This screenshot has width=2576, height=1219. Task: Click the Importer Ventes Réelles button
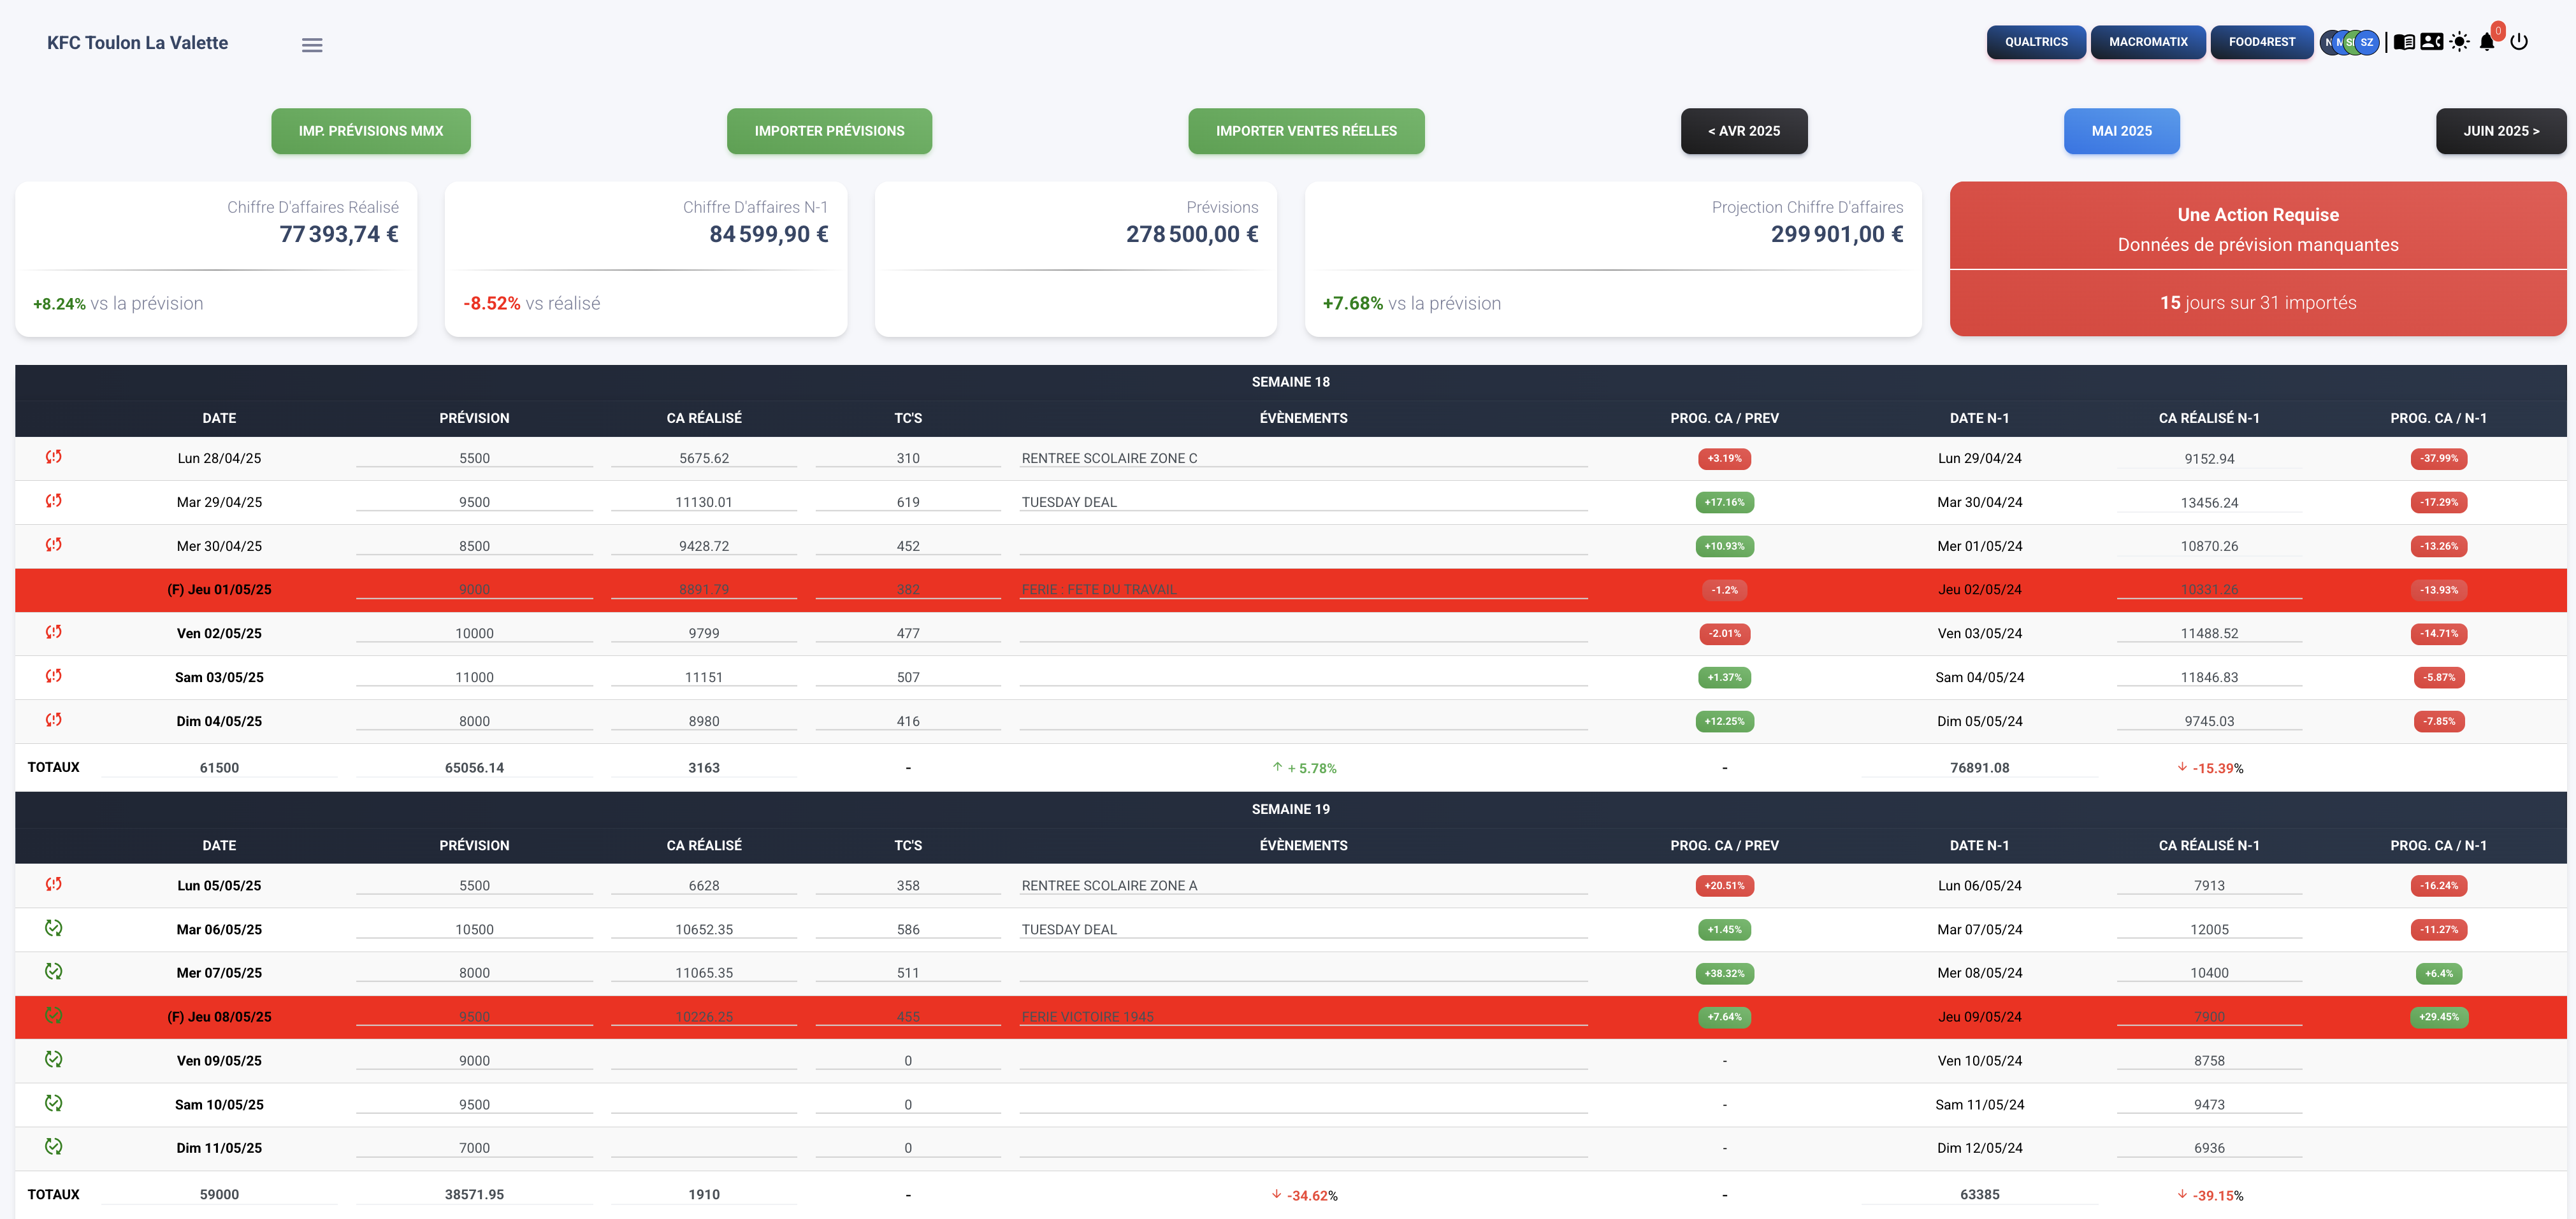[x=1306, y=131]
